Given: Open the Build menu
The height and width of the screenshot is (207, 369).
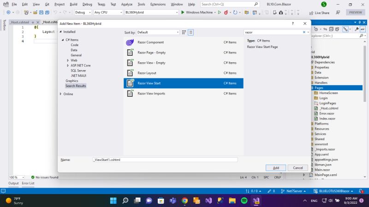Looking at the screenshot, I should point(73,4).
